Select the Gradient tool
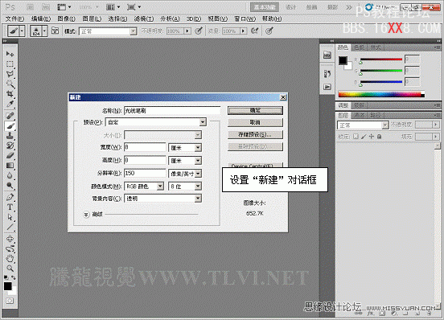The width and height of the screenshot is (444, 320). tap(10, 166)
